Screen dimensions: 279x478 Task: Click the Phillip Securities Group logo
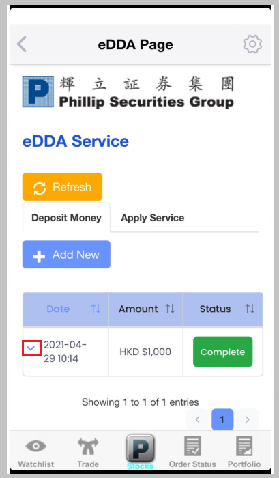tap(128, 92)
